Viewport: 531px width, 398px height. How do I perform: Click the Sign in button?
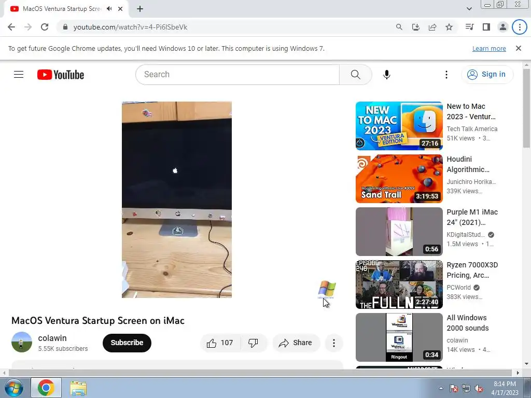pyautogui.click(x=487, y=75)
